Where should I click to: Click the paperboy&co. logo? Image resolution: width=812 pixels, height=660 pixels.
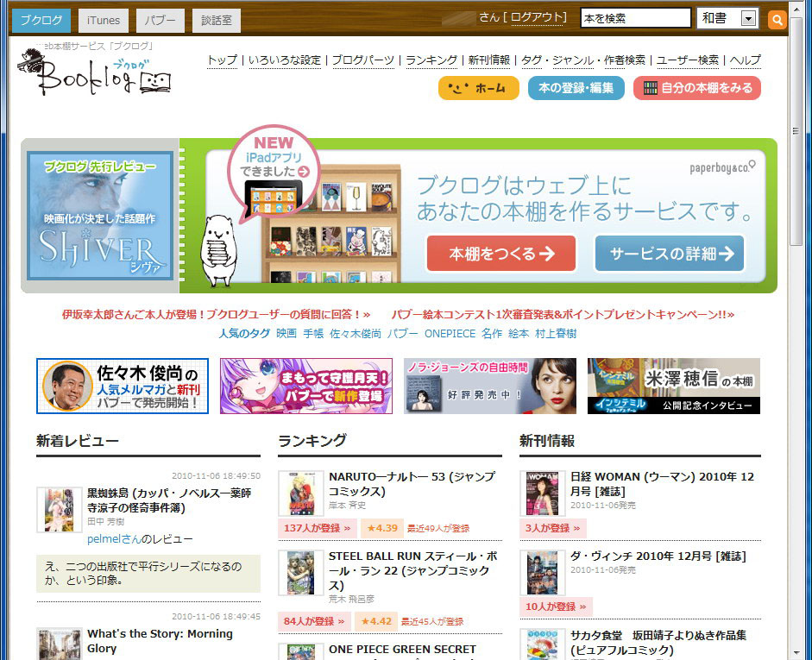tap(722, 167)
